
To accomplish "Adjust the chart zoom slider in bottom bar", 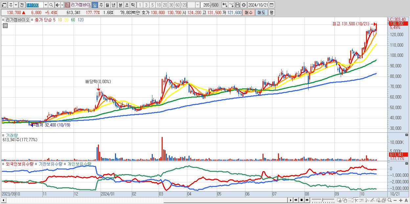I will pos(323,200).
